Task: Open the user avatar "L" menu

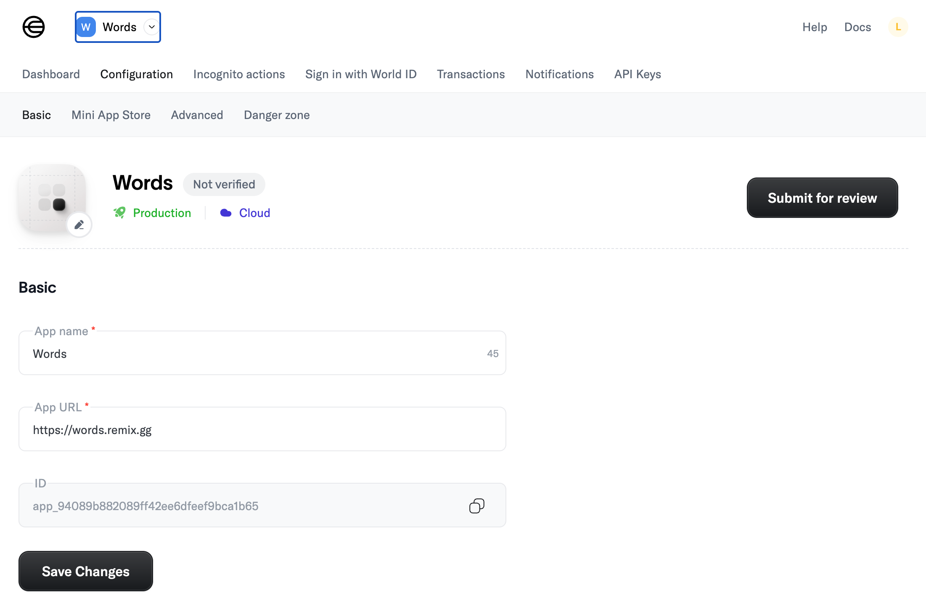Action: click(x=898, y=27)
